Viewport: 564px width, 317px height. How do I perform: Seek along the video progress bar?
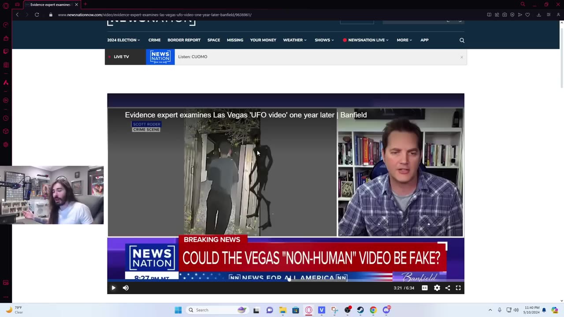[286, 280]
